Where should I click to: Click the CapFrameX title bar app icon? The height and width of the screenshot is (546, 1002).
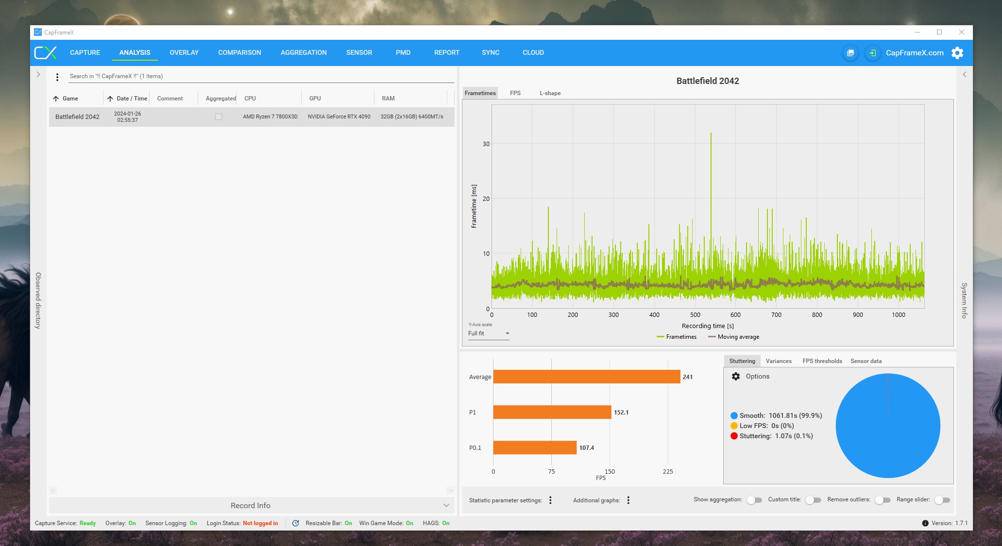point(38,32)
